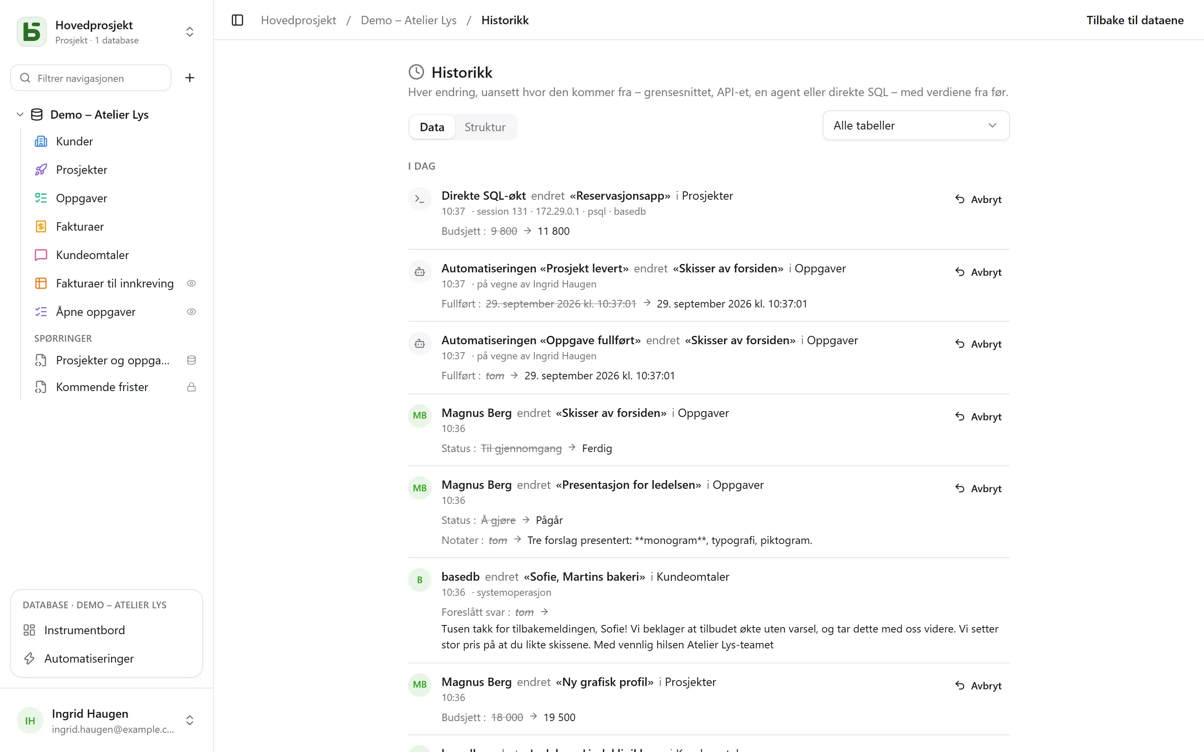Open the Alle tabeller dropdown
Viewport: 1204px width, 752px height.
pos(916,125)
